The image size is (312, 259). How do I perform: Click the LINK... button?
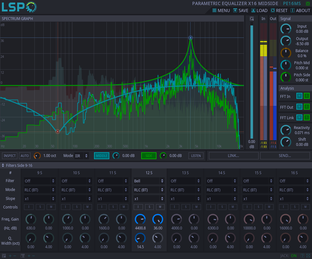click(234, 156)
